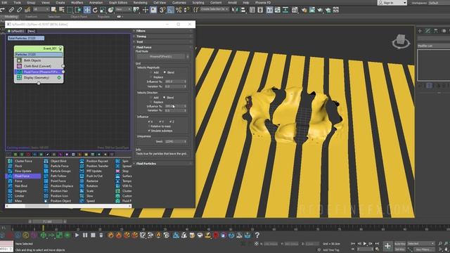Click the Stop operator pink icon
Screen dimensions: 450x253
pos(117,171)
